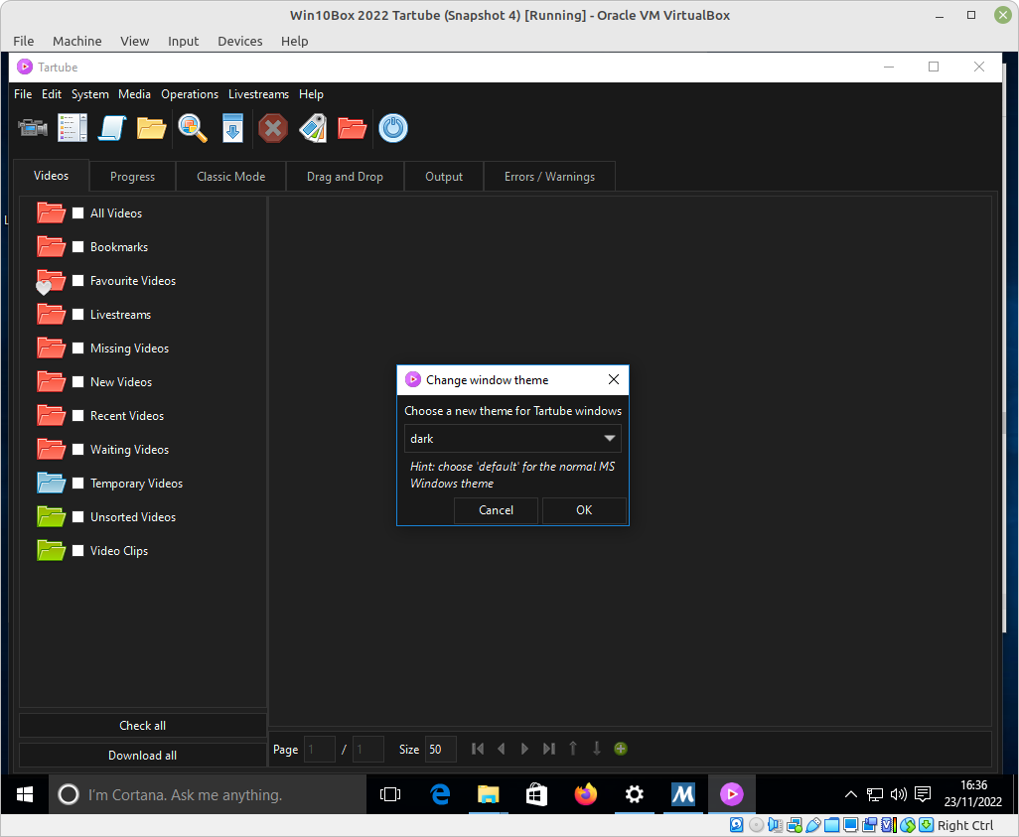This screenshot has width=1019, height=837.
Task: Switch to the Output tab
Action: click(444, 177)
